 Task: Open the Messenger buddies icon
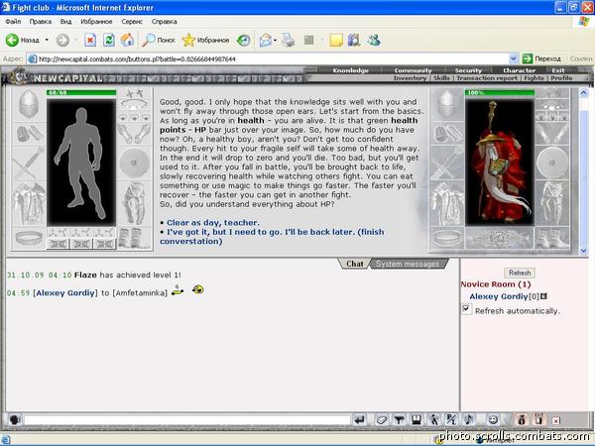click(374, 40)
